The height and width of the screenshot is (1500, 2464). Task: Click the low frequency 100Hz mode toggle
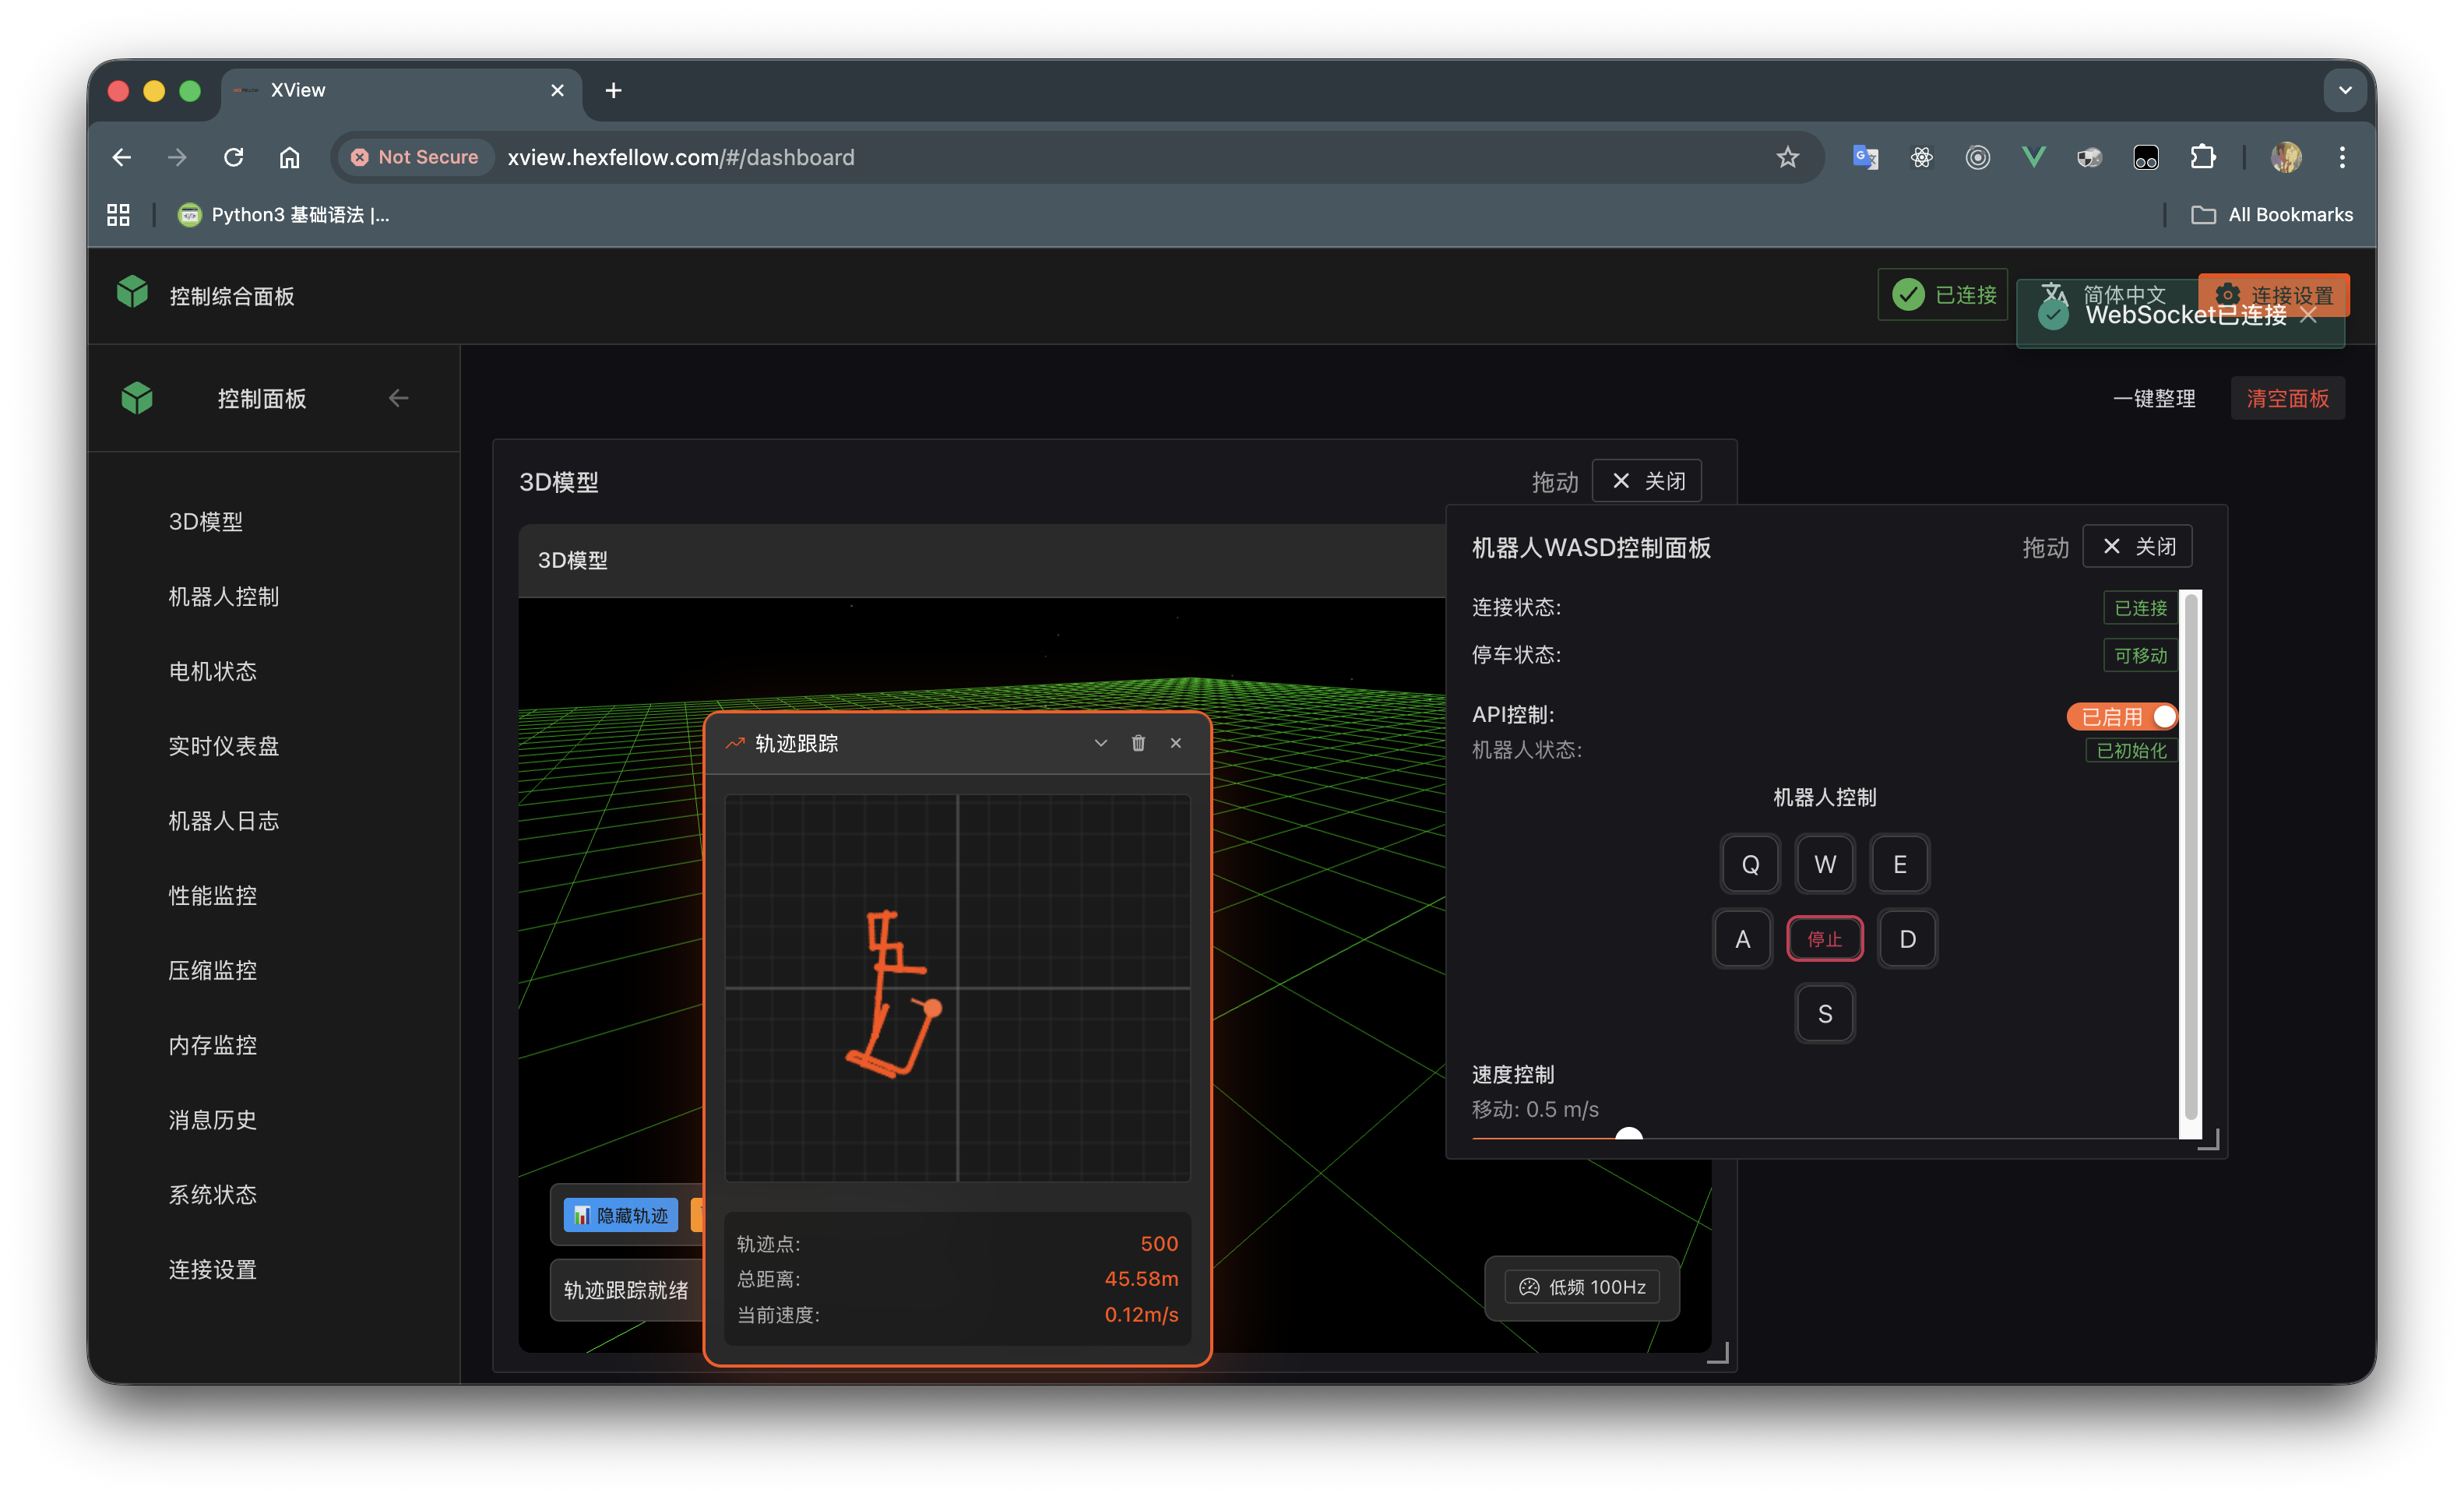(x=1583, y=1287)
